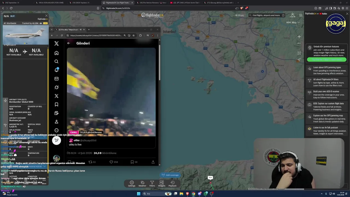This screenshot has width=350, height=197.
Task: Open Flightradar24 Settings gear
Action: tap(132, 184)
